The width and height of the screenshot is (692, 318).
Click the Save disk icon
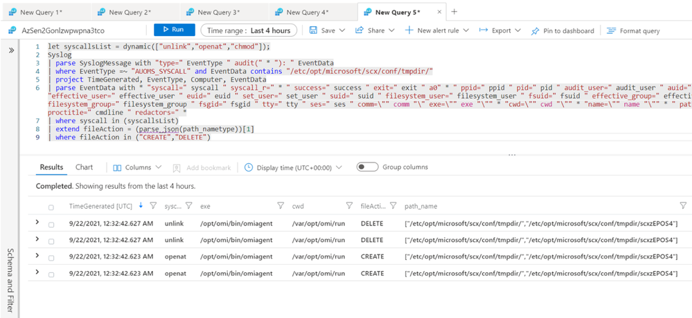(x=313, y=30)
